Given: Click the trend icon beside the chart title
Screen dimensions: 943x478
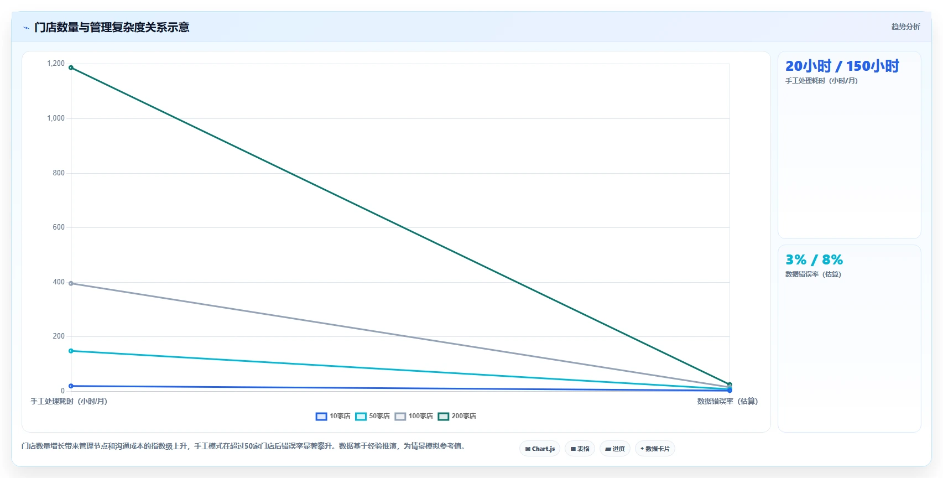Looking at the screenshot, I should tap(26, 28).
